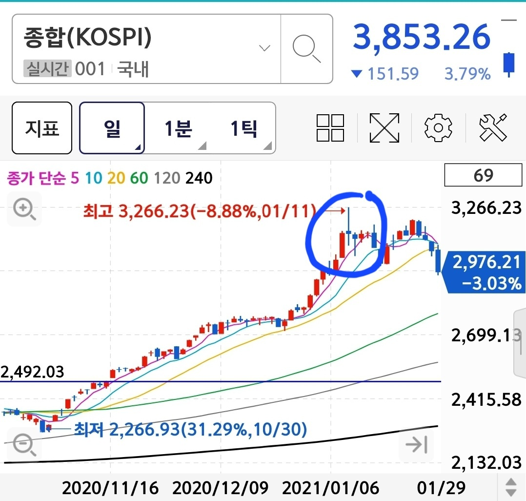Image resolution: width=526 pixels, height=501 pixels.
Task: Open the drawing tools wrench icon
Action: click(493, 128)
